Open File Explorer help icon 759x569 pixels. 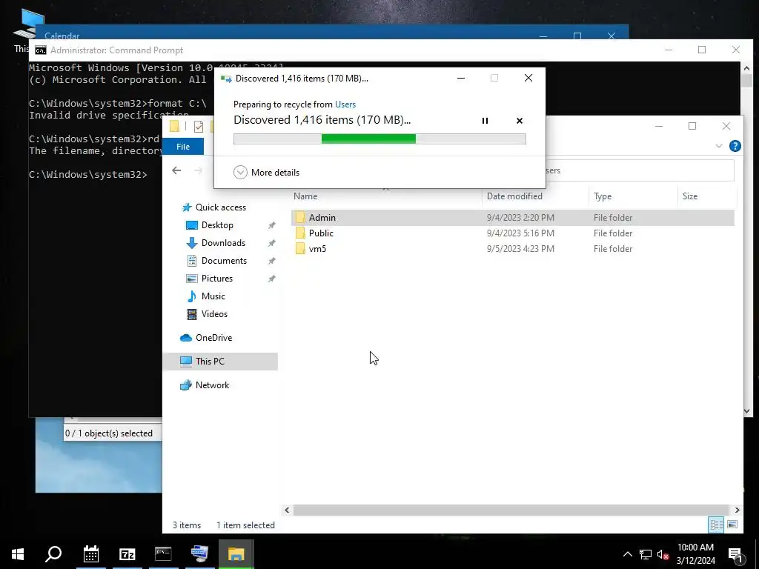(735, 146)
